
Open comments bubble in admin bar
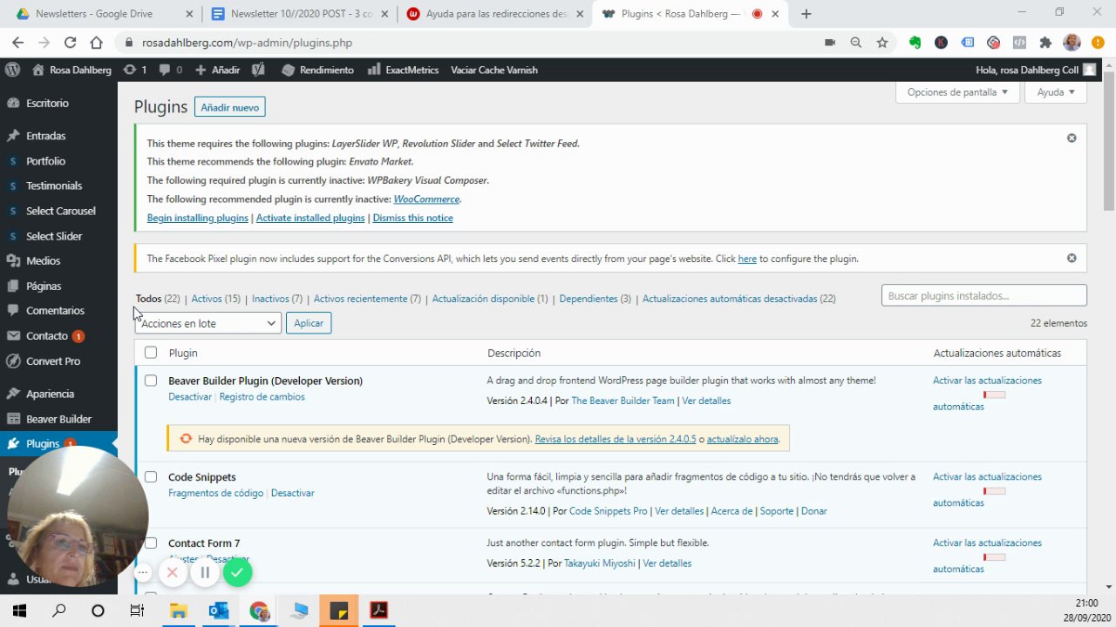tap(171, 70)
